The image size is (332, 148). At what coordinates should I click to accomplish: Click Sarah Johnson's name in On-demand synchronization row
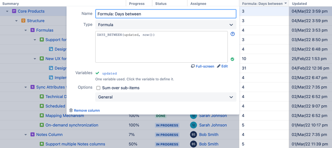[213, 125]
